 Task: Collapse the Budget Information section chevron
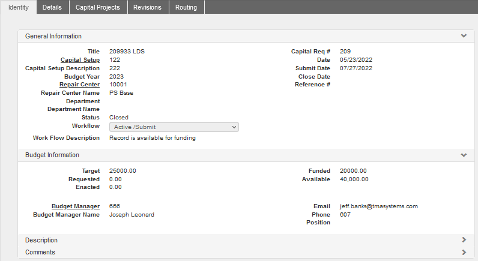pos(463,155)
